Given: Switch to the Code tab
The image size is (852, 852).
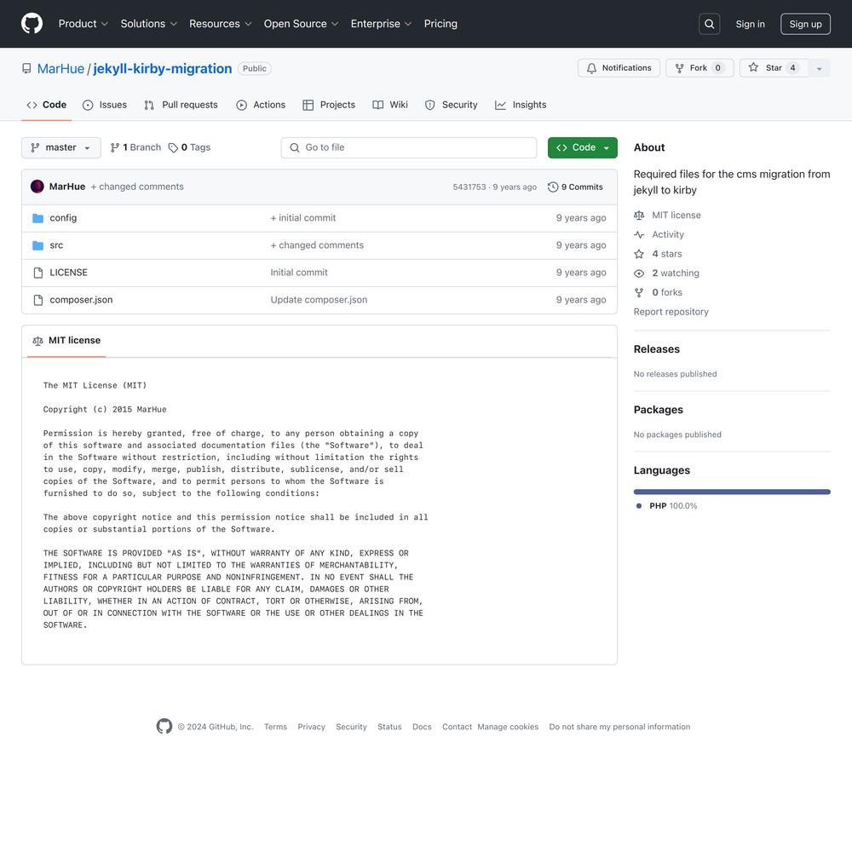Looking at the screenshot, I should pyautogui.click(x=47, y=105).
